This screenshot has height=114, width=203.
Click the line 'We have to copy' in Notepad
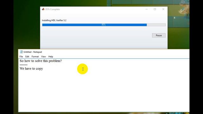coord(31,69)
